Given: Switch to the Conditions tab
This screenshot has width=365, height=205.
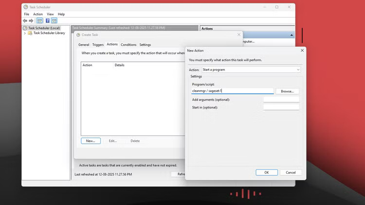Looking at the screenshot, I should coord(128,45).
